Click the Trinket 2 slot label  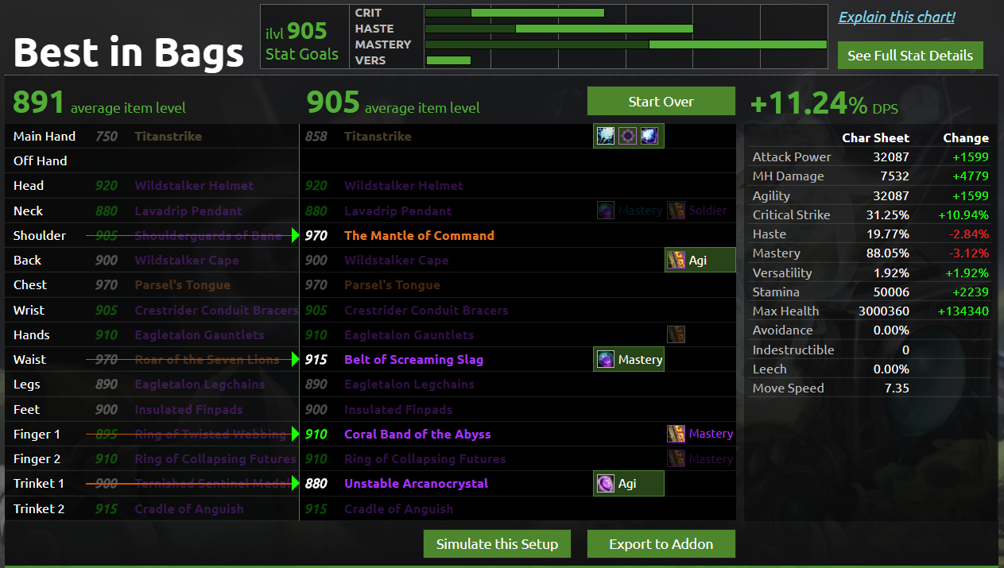(x=39, y=508)
